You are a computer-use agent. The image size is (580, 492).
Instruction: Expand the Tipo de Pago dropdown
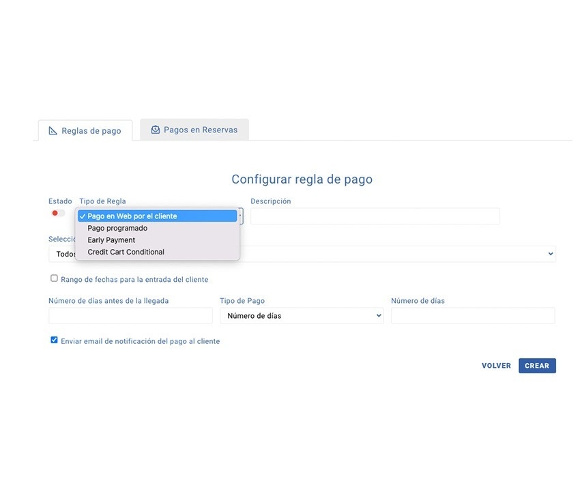pyautogui.click(x=301, y=316)
